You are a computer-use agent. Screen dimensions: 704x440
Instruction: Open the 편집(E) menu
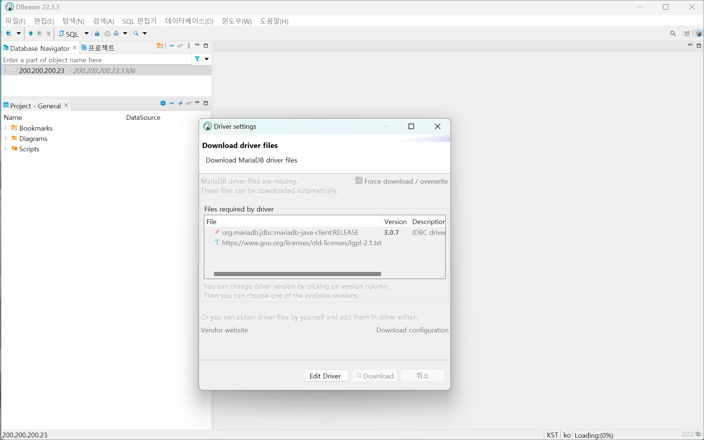44,21
